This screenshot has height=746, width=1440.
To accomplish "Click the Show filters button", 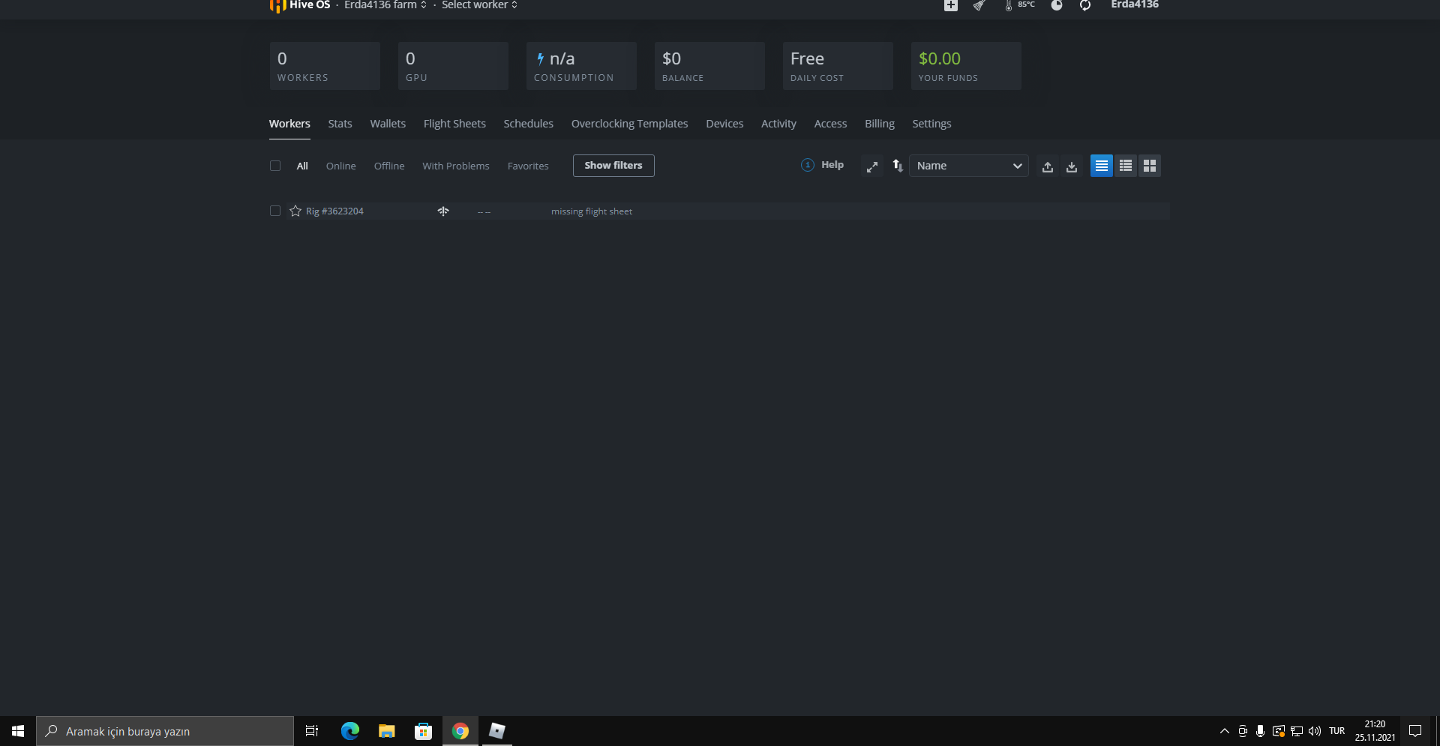I will click(613, 166).
